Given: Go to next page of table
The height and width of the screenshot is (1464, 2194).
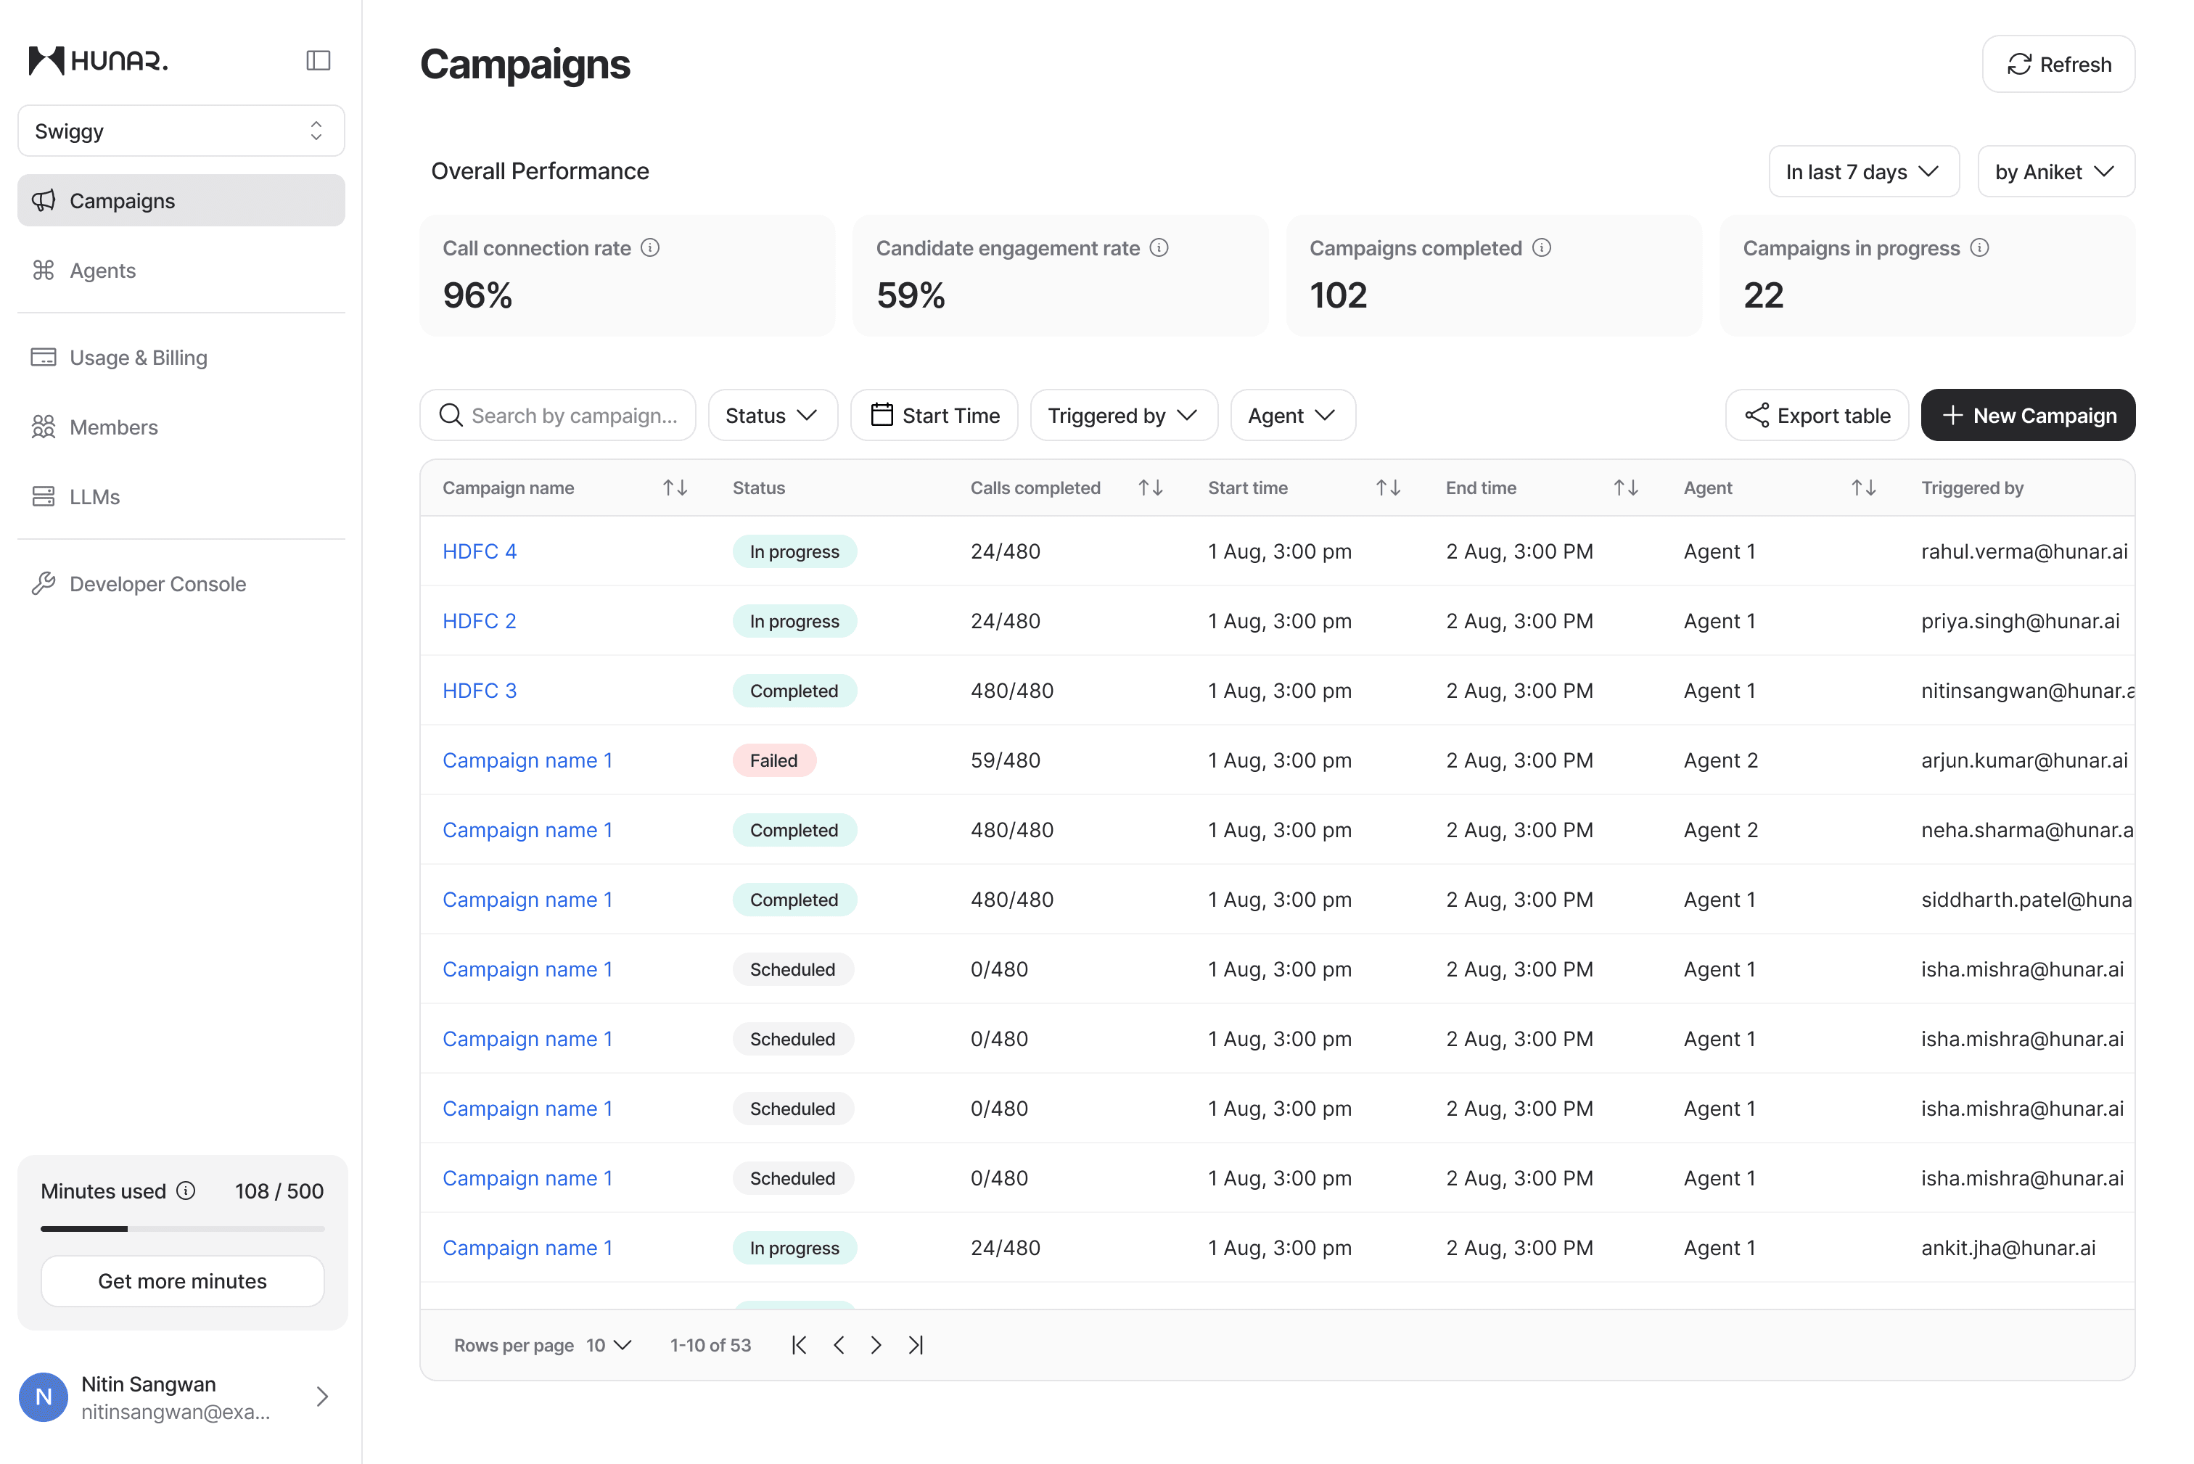Looking at the screenshot, I should [876, 1344].
